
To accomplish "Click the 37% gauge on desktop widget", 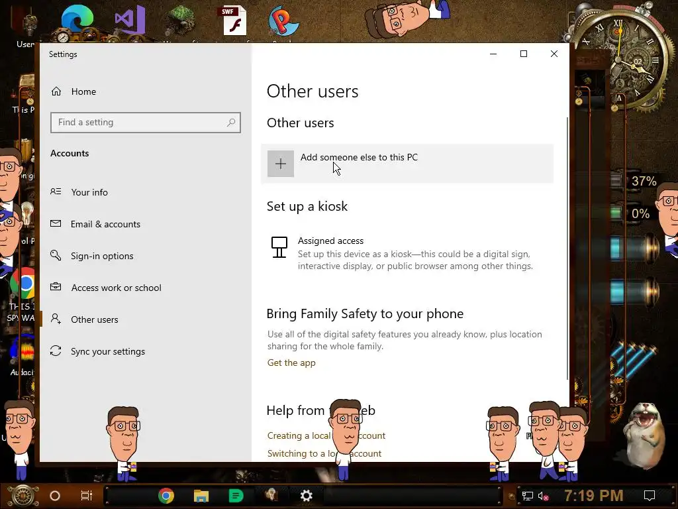I will [644, 181].
